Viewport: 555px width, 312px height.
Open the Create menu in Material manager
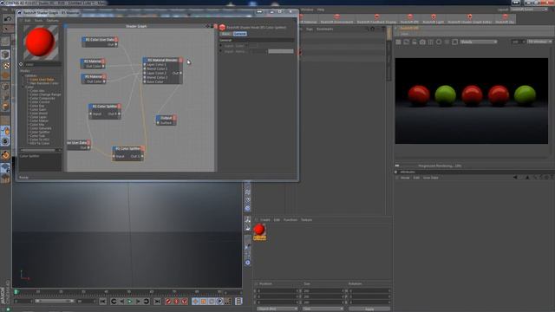pyautogui.click(x=264, y=219)
